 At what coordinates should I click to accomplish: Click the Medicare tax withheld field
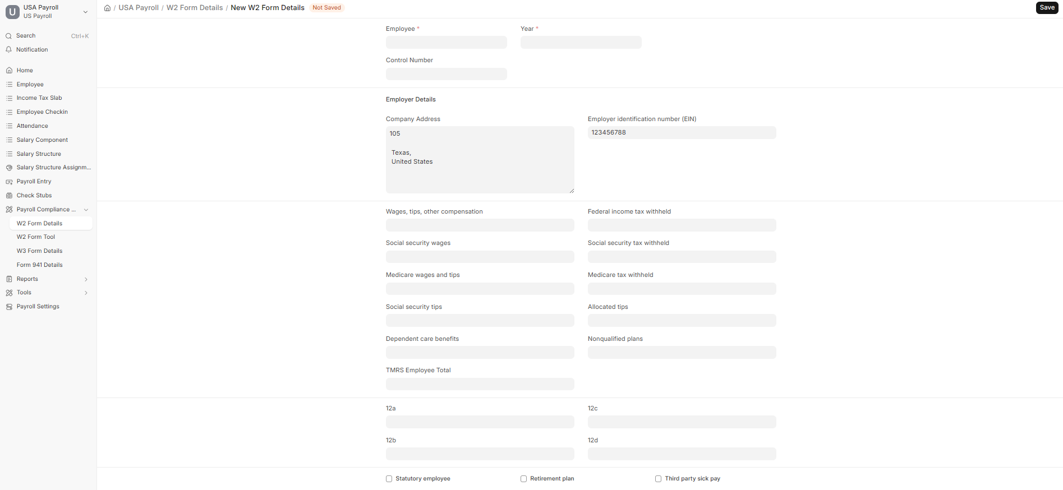[x=682, y=289]
